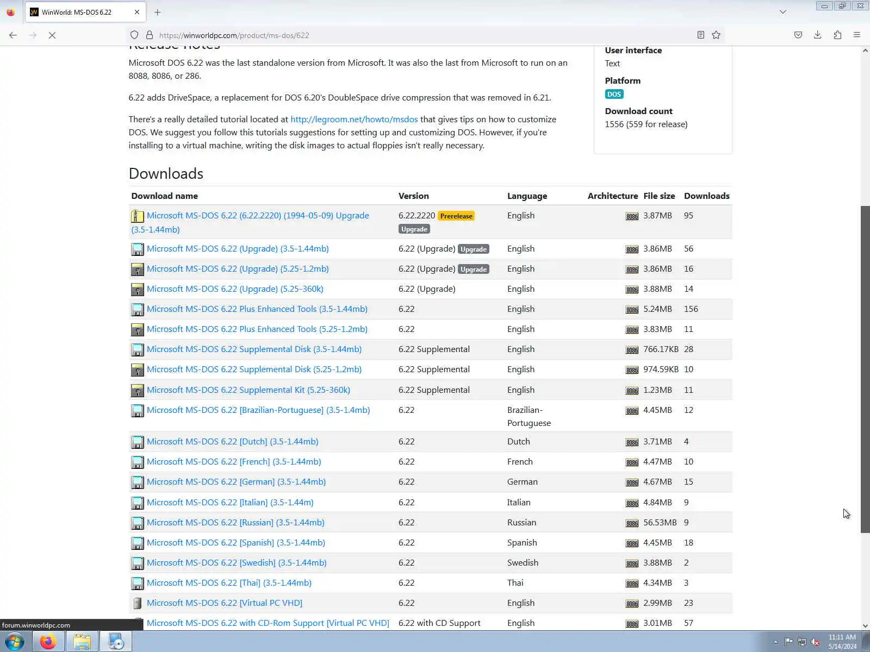The image size is (870, 652).
Task: Toggle reader view icon in address bar
Action: point(701,35)
